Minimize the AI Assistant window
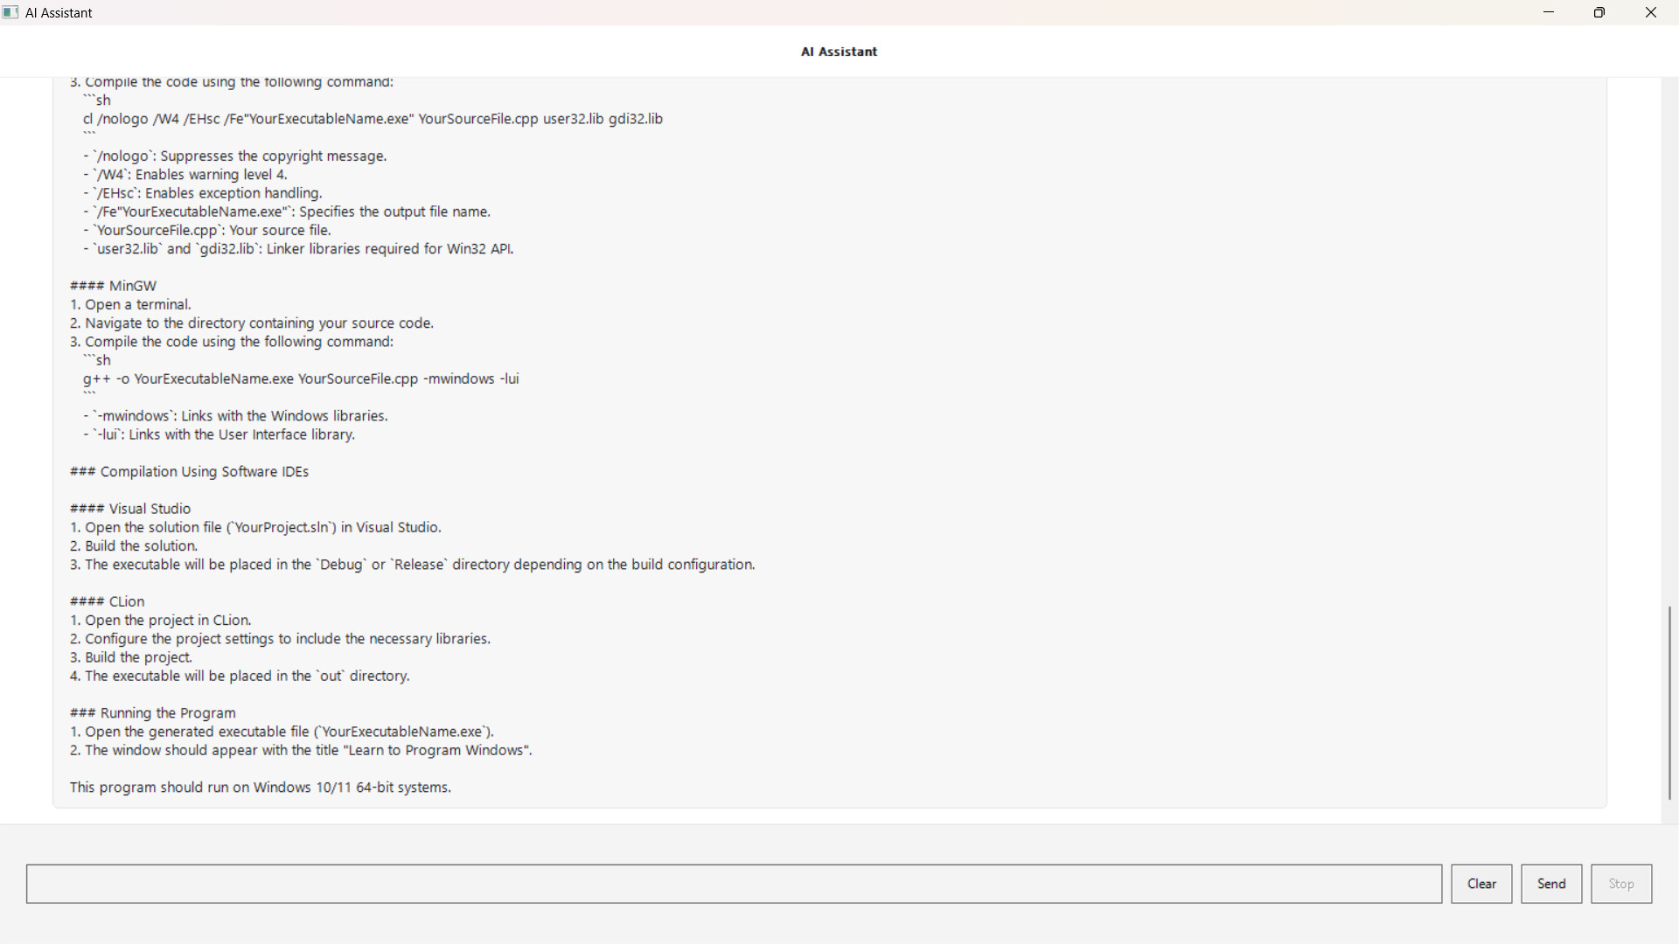Screen dimensions: 1679x944 [1549, 12]
